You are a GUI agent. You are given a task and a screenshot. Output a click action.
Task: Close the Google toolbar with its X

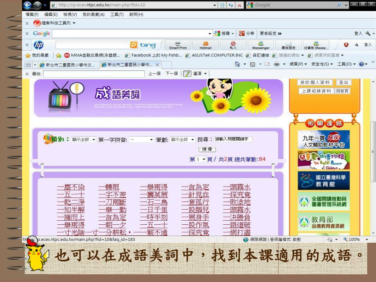27,33
